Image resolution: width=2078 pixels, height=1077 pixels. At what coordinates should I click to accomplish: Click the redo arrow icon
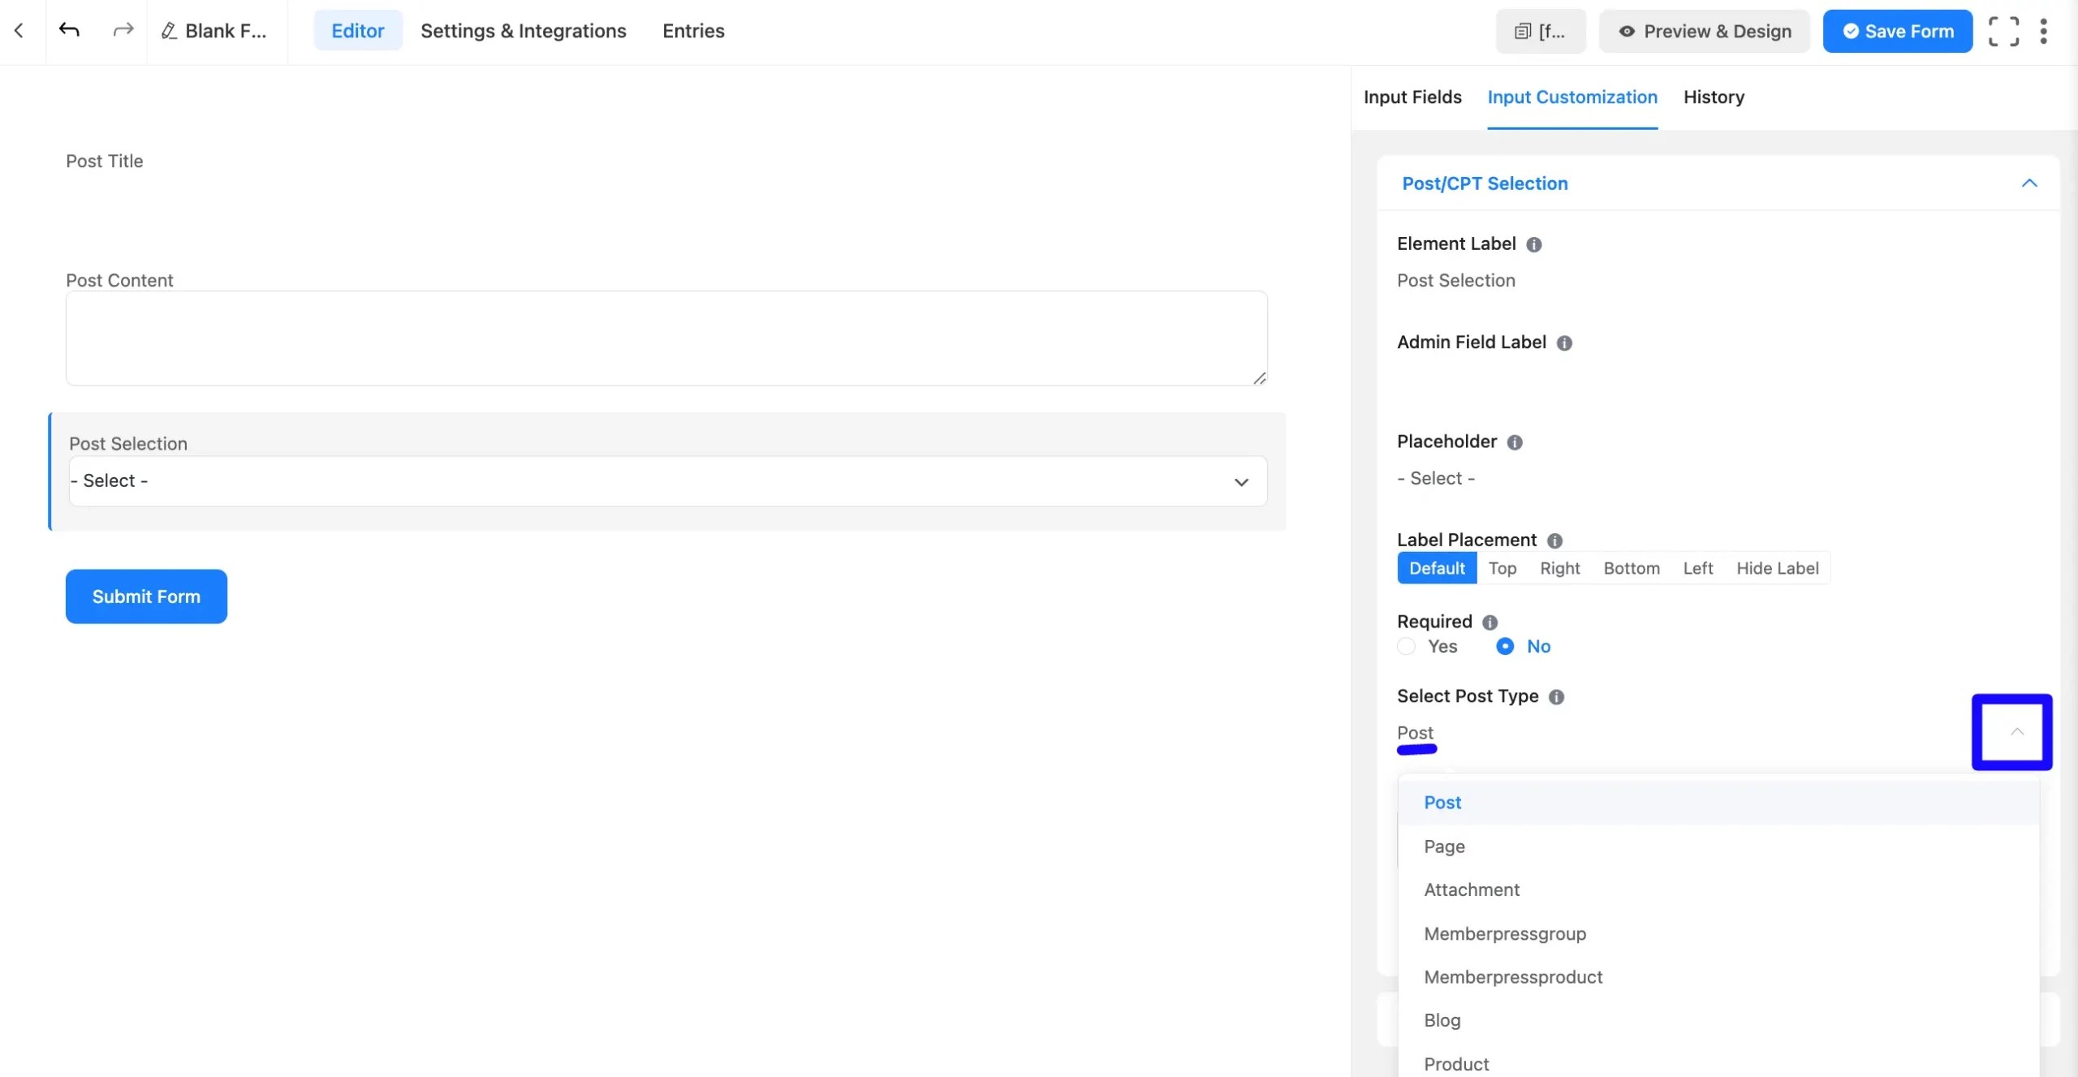point(123,31)
